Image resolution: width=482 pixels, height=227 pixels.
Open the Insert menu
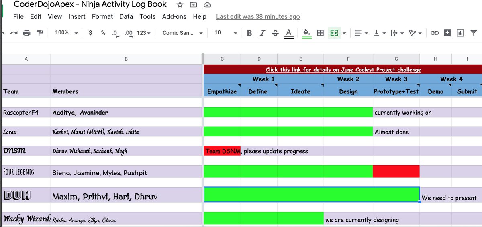coord(77,16)
